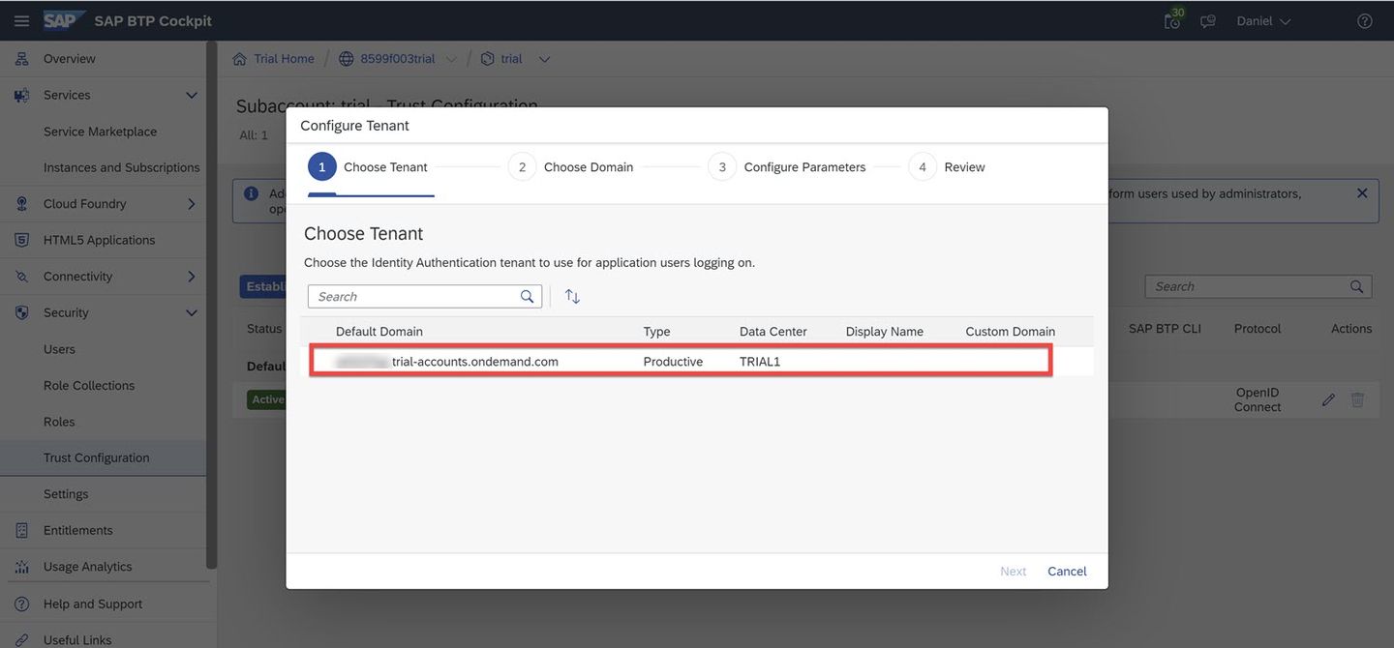Edit the OpenID Connect trust entry

[x=1328, y=399]
